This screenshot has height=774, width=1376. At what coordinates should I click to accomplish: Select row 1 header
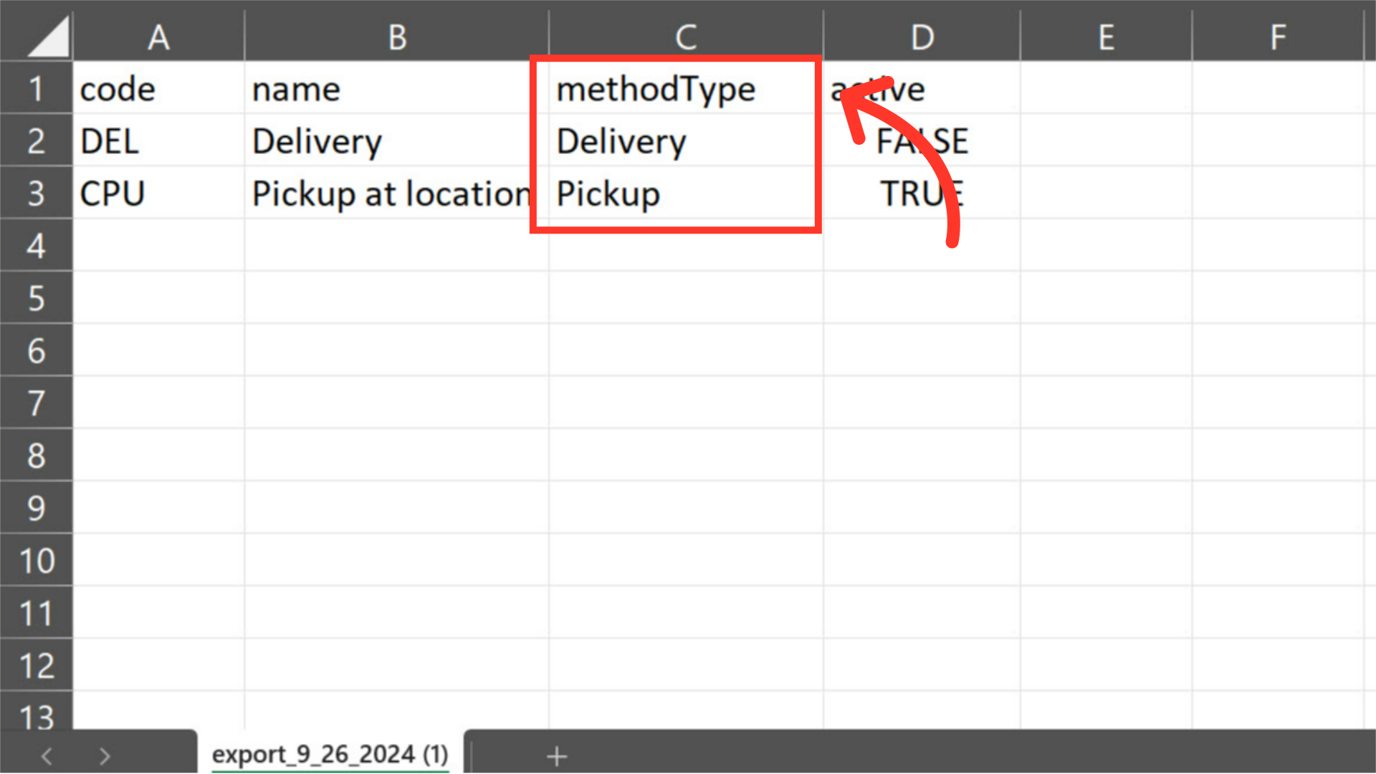(x=36, y=89)
